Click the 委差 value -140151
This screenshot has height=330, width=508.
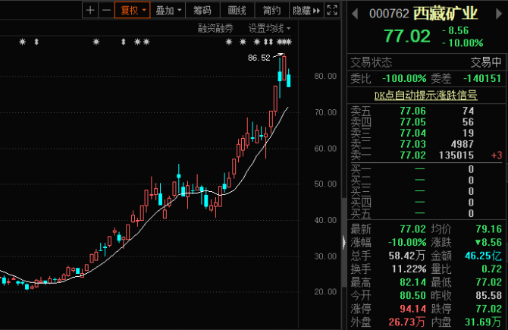coord(482,78)
